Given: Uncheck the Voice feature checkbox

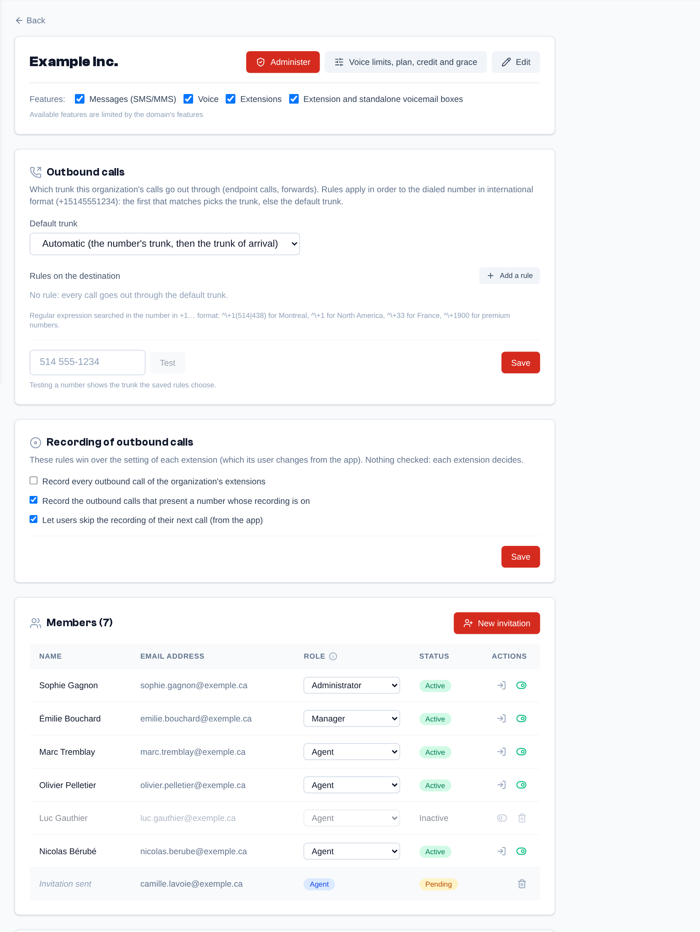Looking at the screenshot, I should point(189,99).
